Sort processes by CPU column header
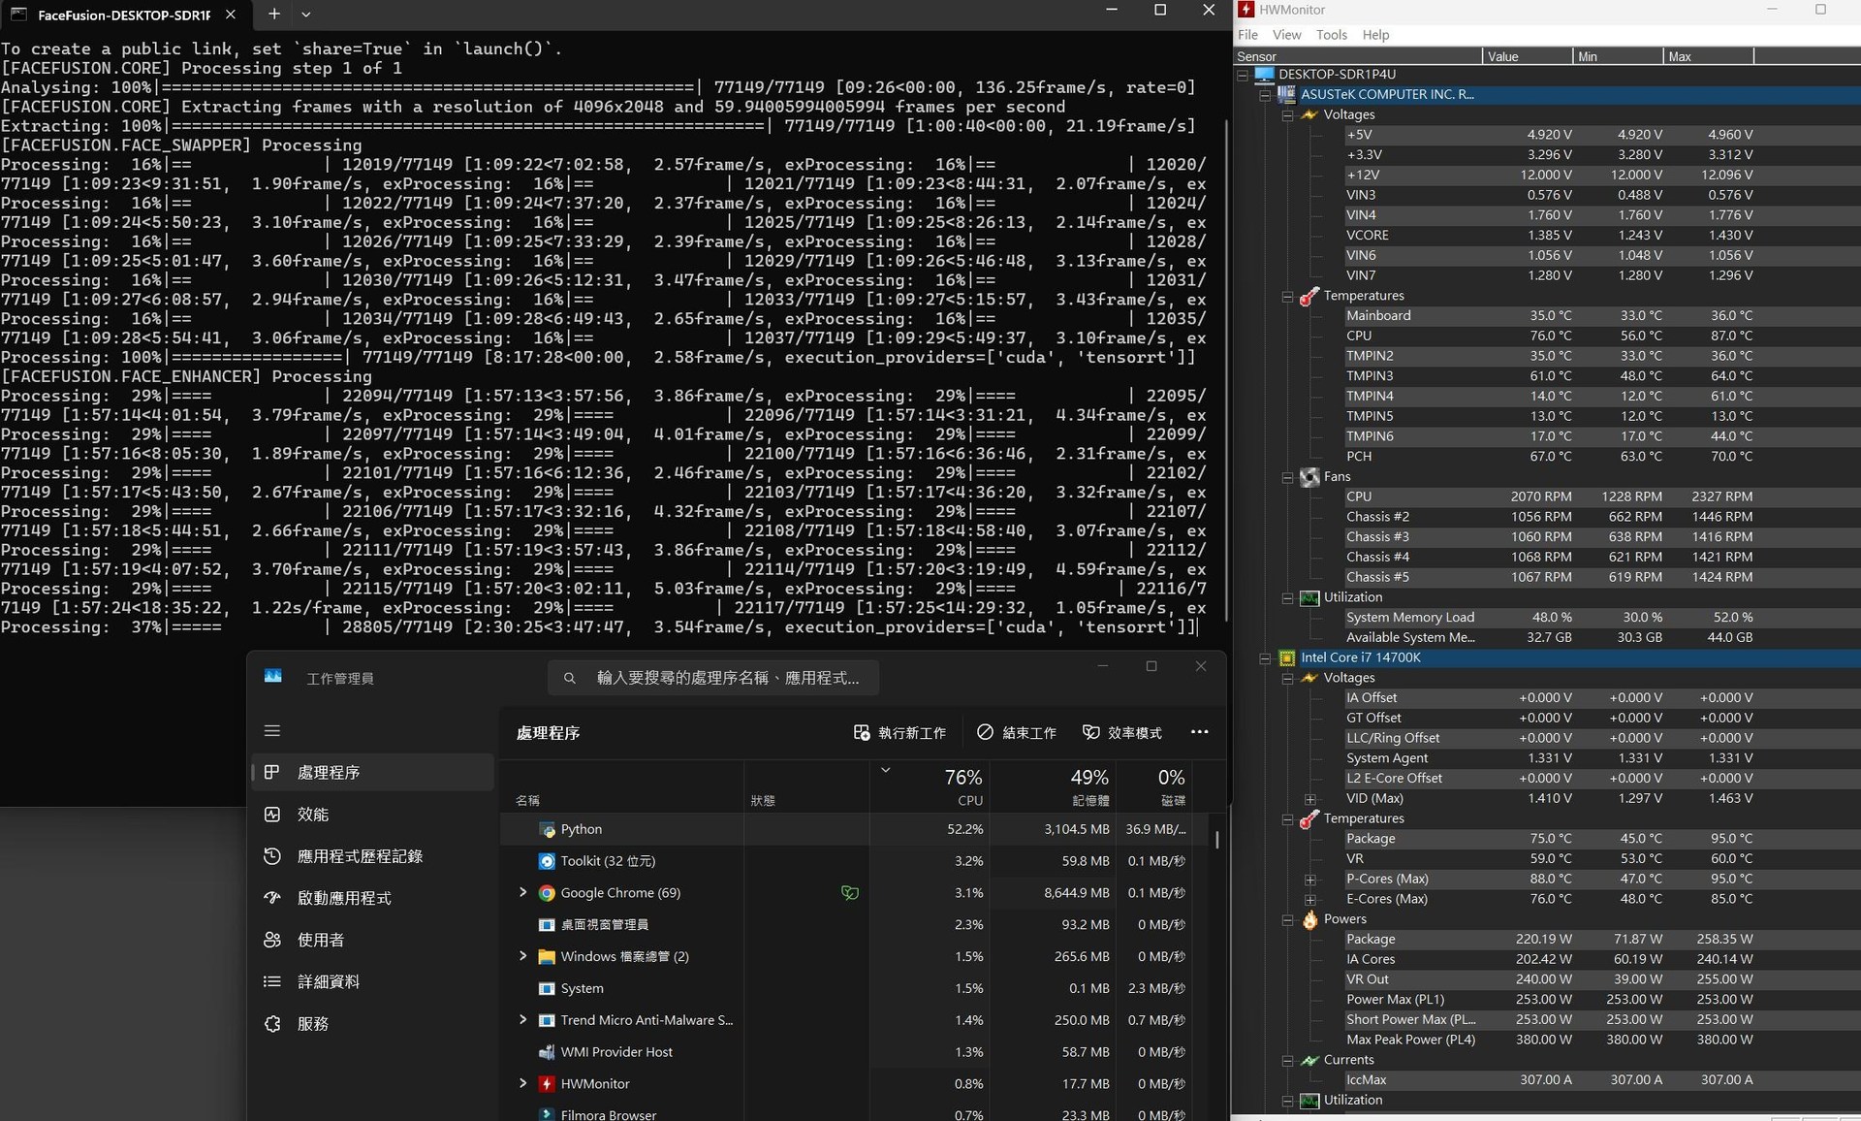This screenshot has width=1861, height=1121. (x=929, y=785)
